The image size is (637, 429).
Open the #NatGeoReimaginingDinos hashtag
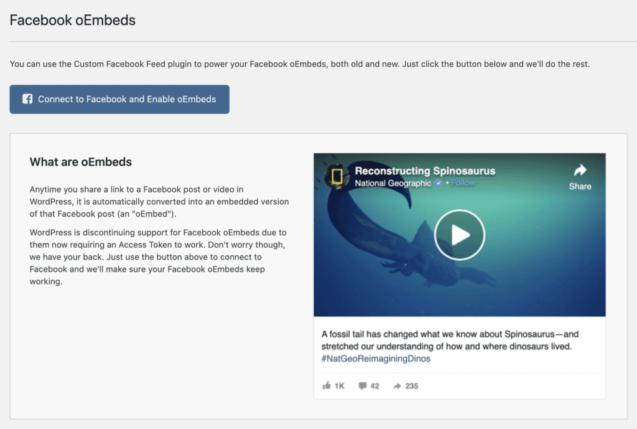pos(376,359)
